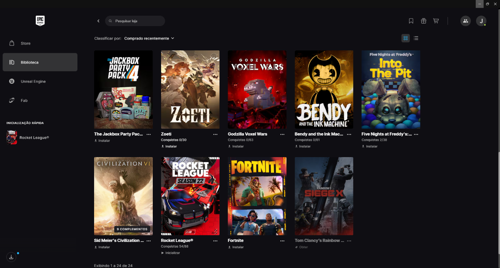The image size is (500, 268).
Task: Switch to grid view layout
Action: (x=406, y=38)
